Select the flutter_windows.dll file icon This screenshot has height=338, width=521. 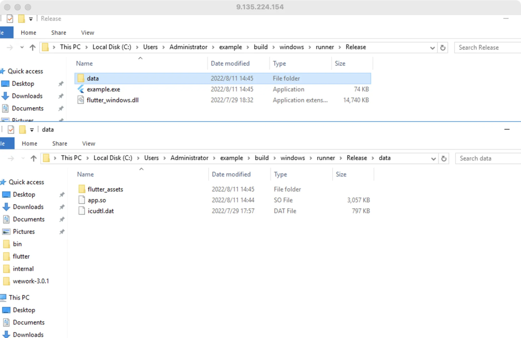point(81,100)
